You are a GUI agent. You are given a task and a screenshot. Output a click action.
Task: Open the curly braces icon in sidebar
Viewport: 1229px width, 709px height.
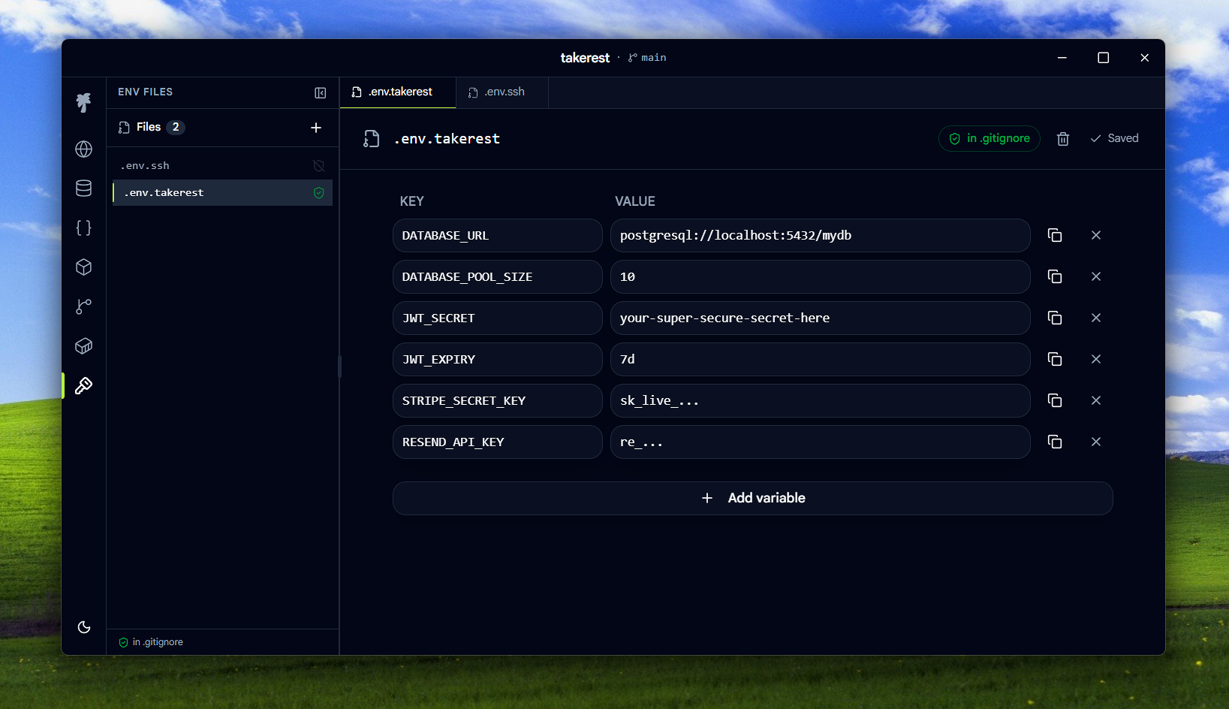(83, 228)
